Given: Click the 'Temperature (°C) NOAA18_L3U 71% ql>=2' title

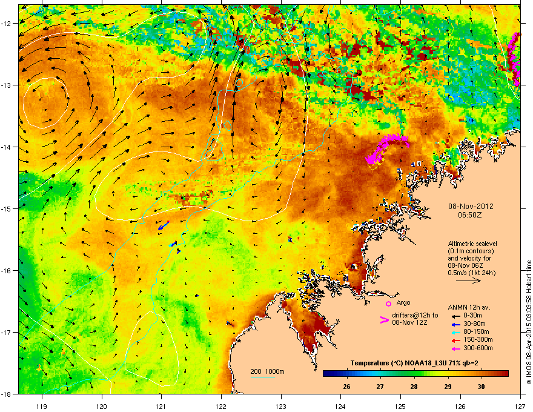Looking at the screenshot, I should (414, 364).
